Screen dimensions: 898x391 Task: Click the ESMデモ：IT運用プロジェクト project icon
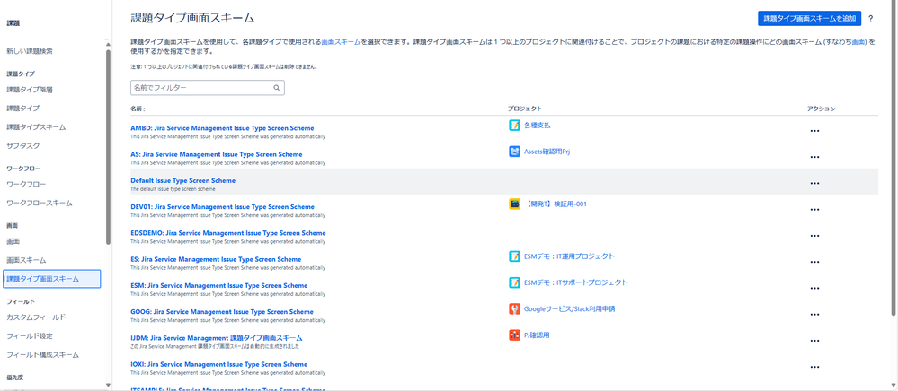coord(514,256)
